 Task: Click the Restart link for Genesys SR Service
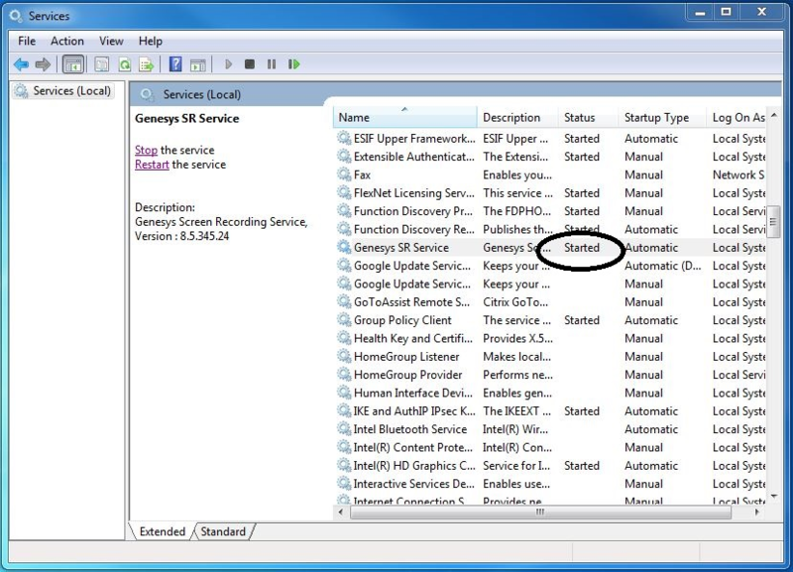coord(150,164)
